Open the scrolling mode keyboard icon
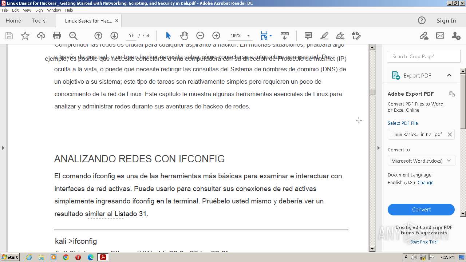This screenshot has width=466, height=262. [x=285, y=36]
